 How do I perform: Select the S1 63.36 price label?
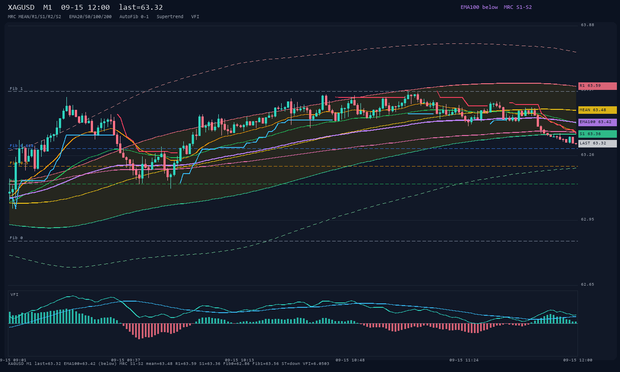click(597, 134)
